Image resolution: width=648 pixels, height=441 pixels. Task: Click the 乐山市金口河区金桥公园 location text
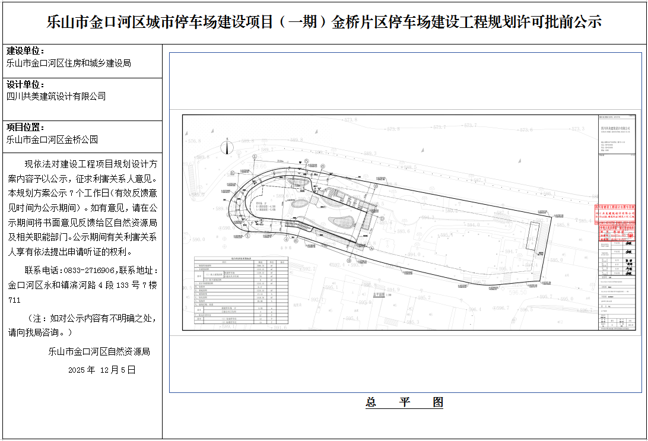52,140
